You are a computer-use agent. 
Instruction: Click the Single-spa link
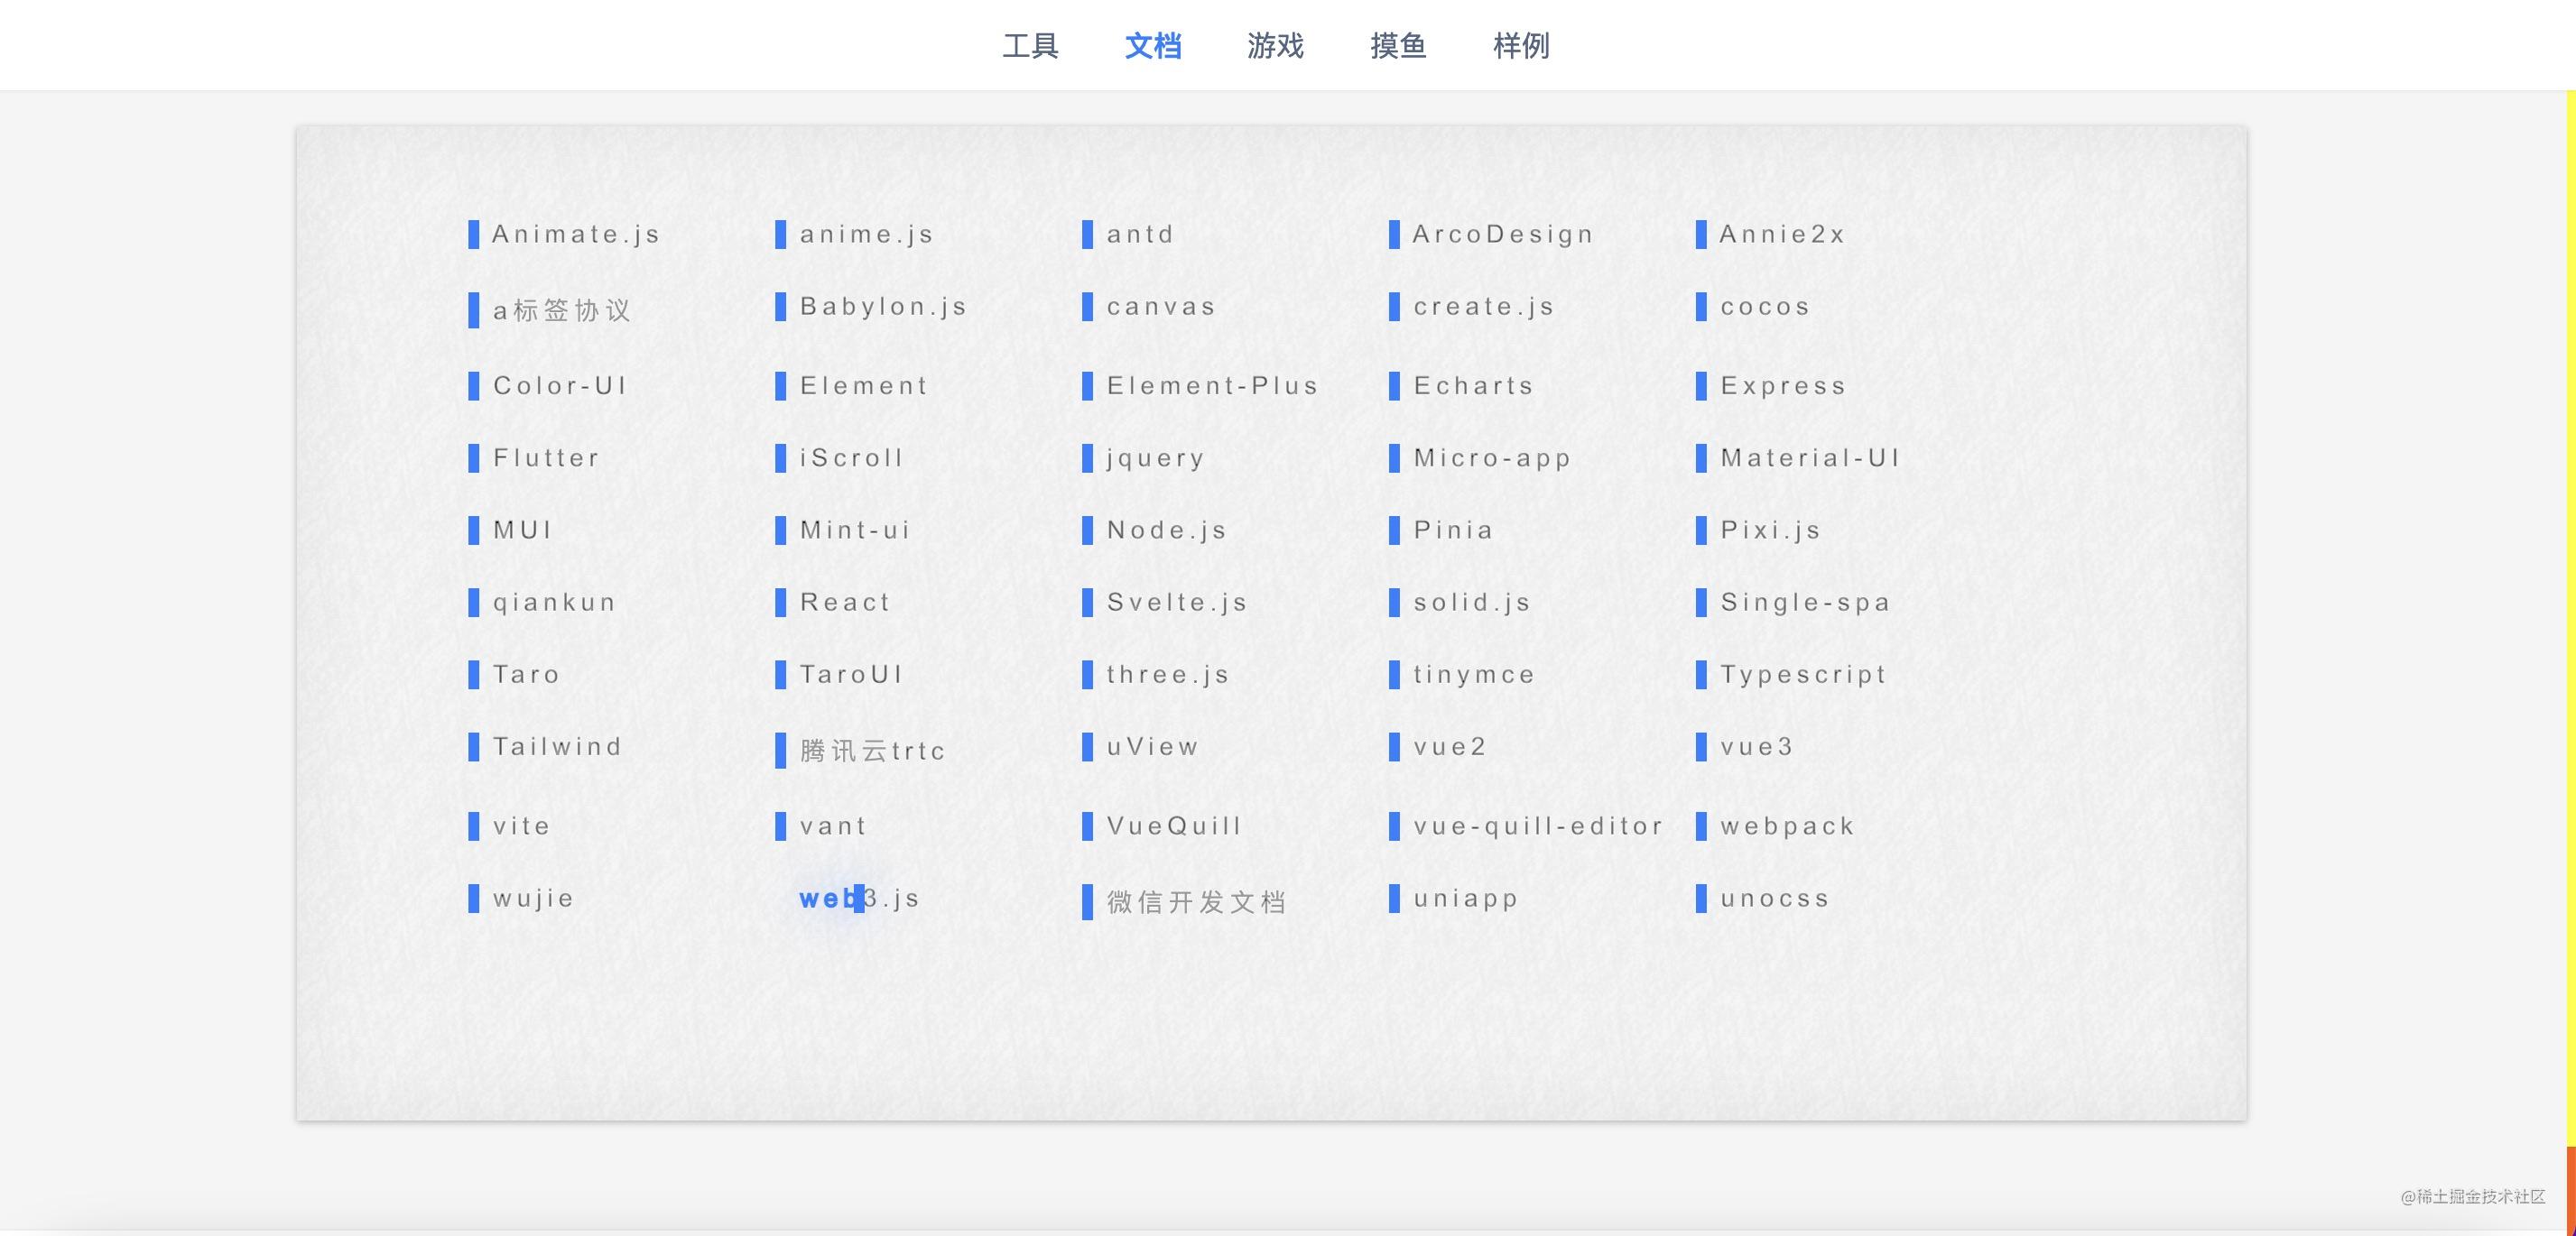click(x=1806, y=603)
